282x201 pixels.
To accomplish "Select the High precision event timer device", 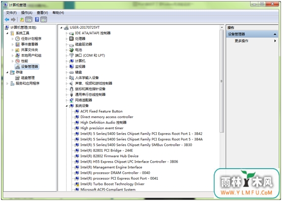I will [x=102, y=128].
